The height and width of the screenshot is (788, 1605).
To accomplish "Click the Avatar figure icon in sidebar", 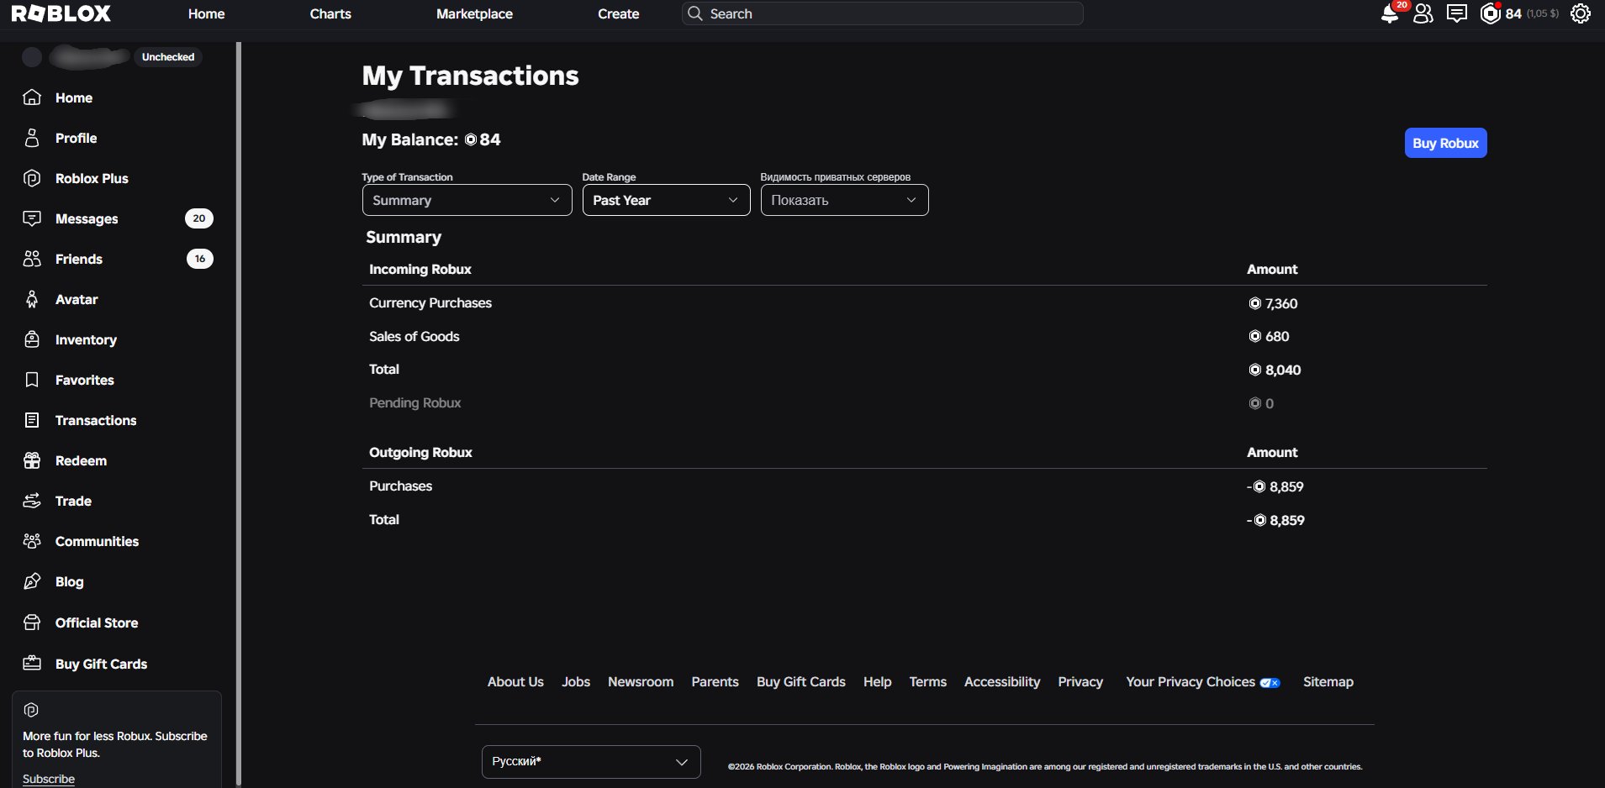I will 32,299.
